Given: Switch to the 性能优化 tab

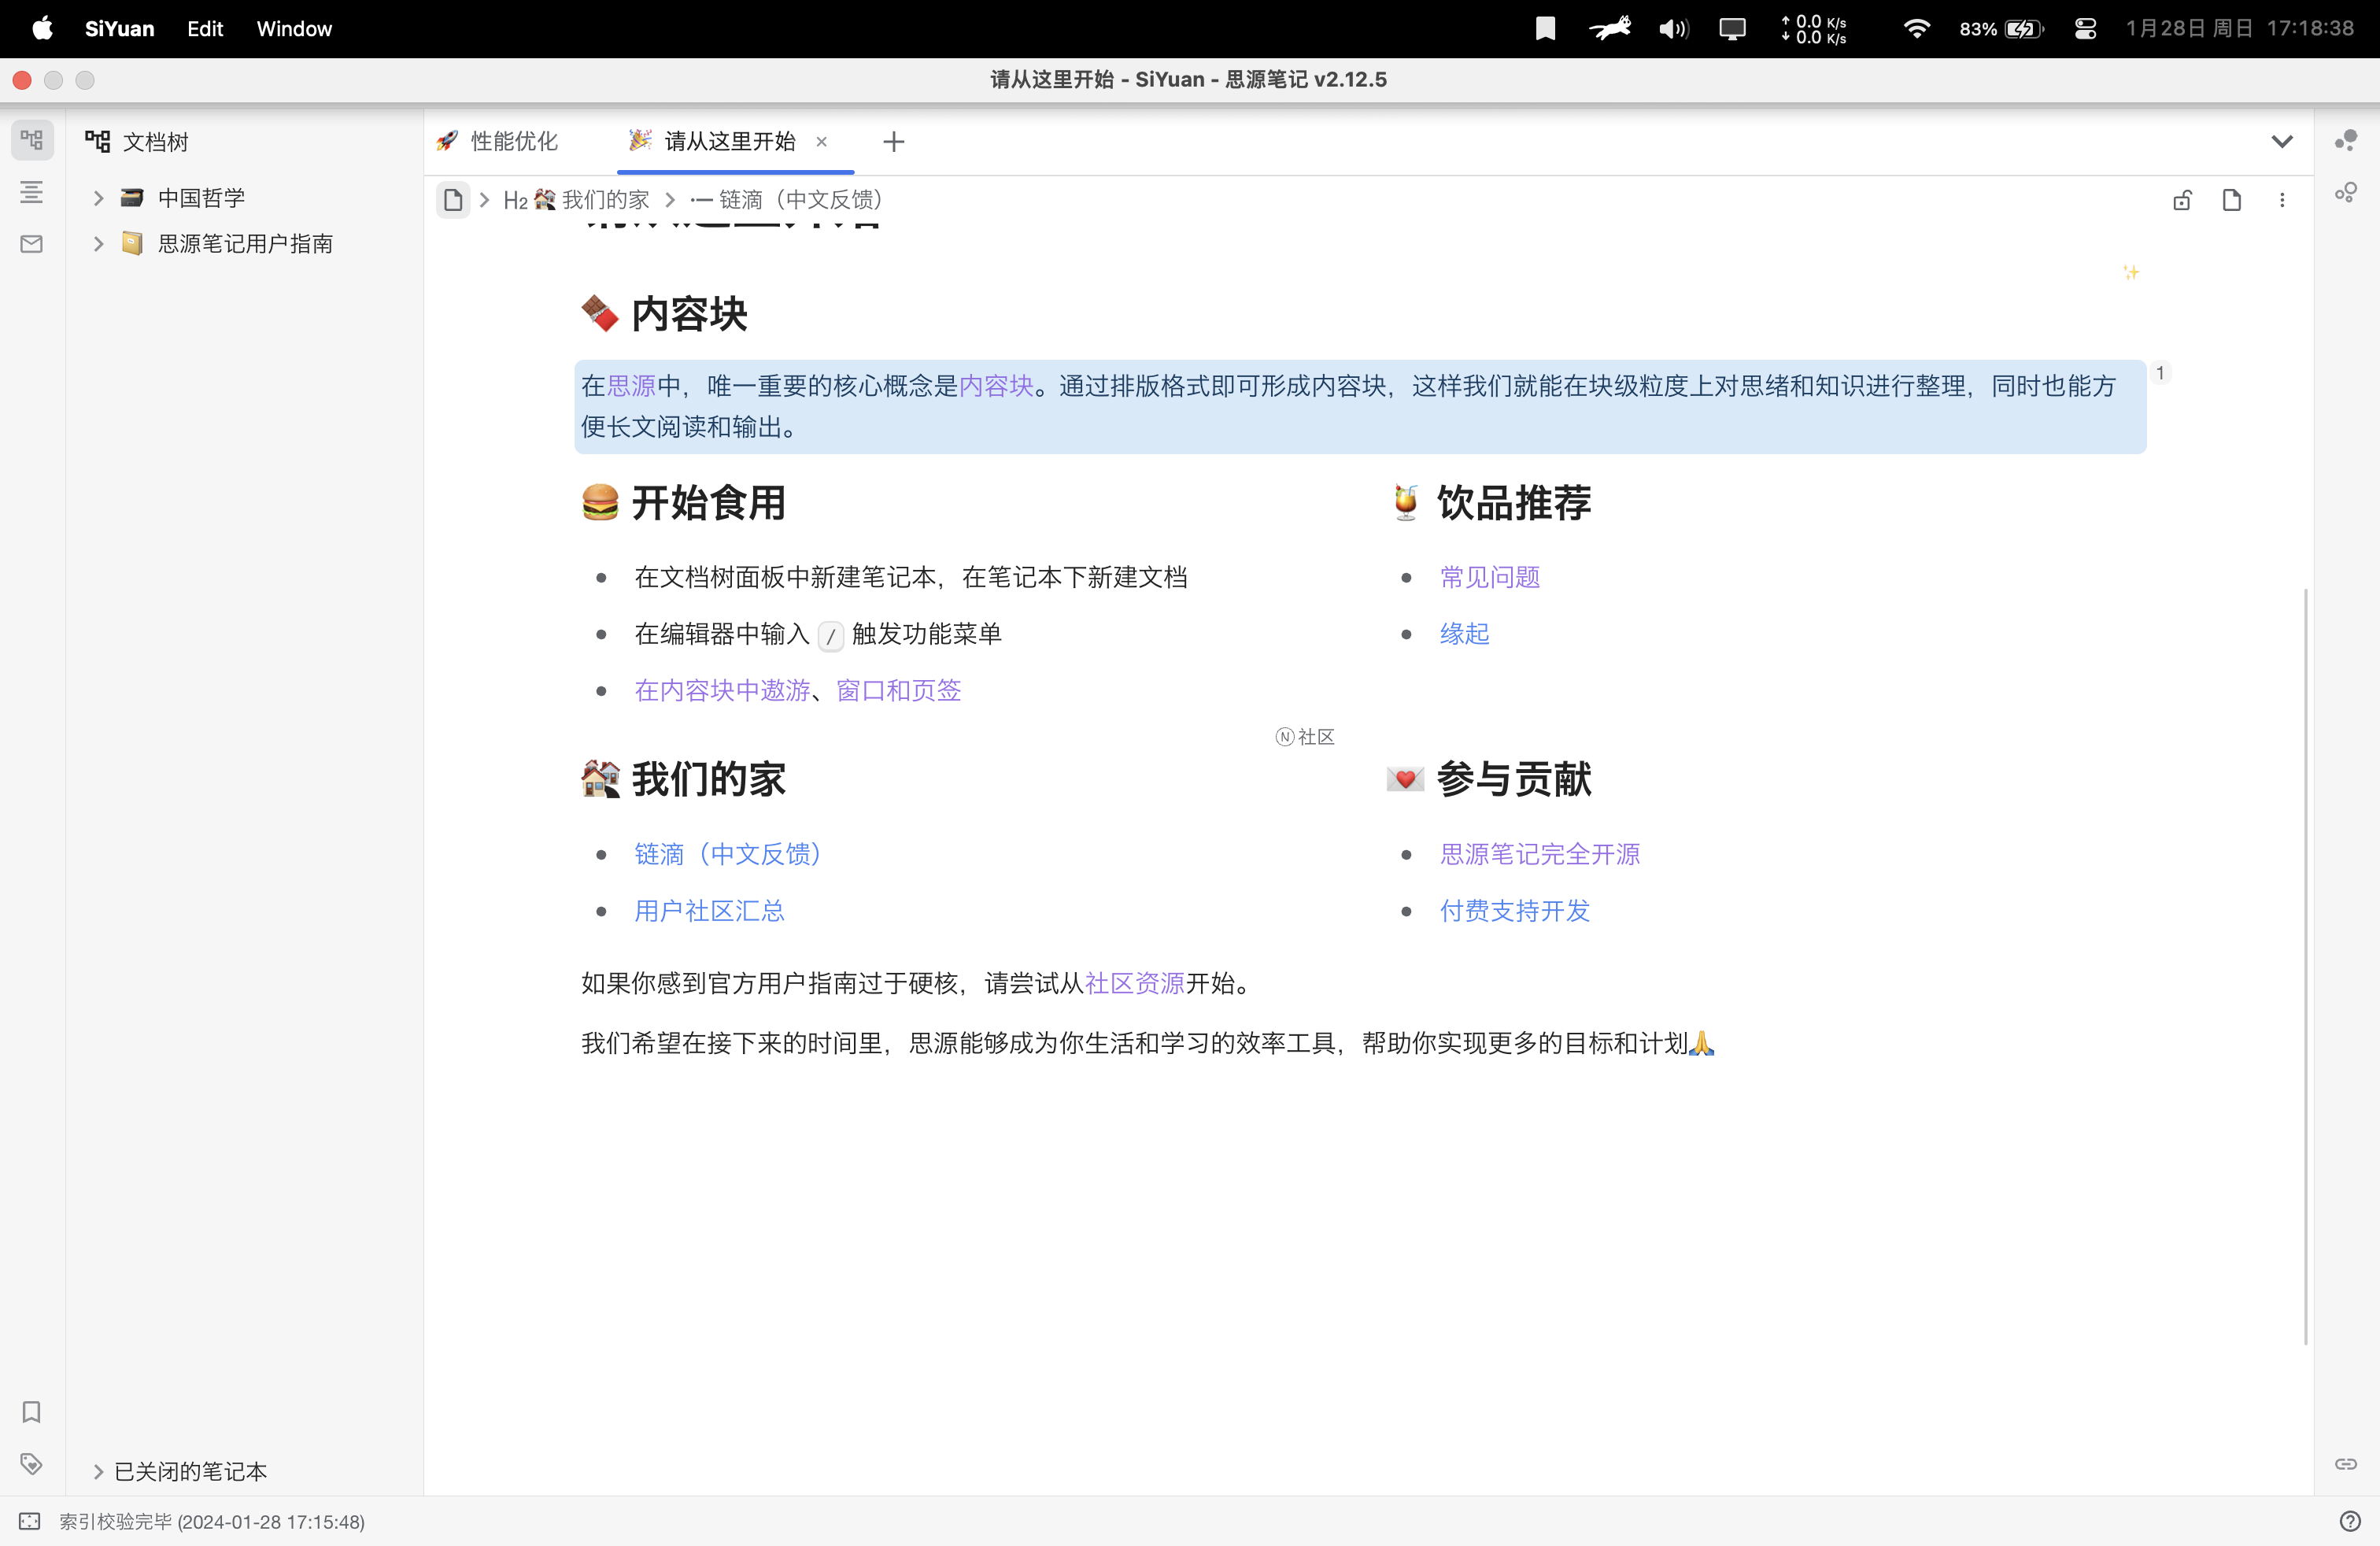Looking at the screenshot, I should [x=513, y=141].
